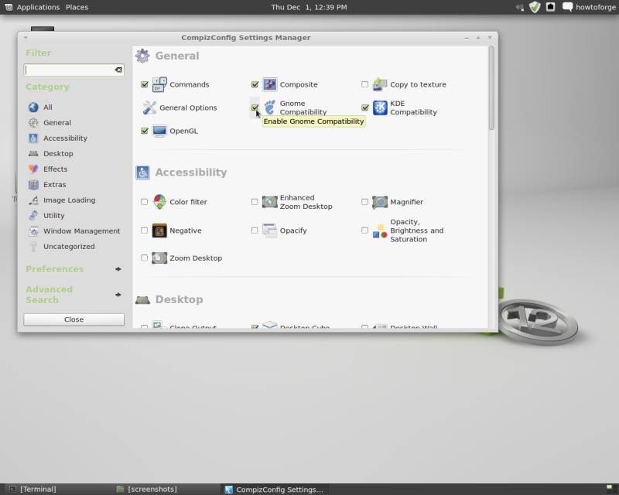Screen dimensions: 619x495
Task: Click the clear filter icon
Action: (x=118, y=70)
